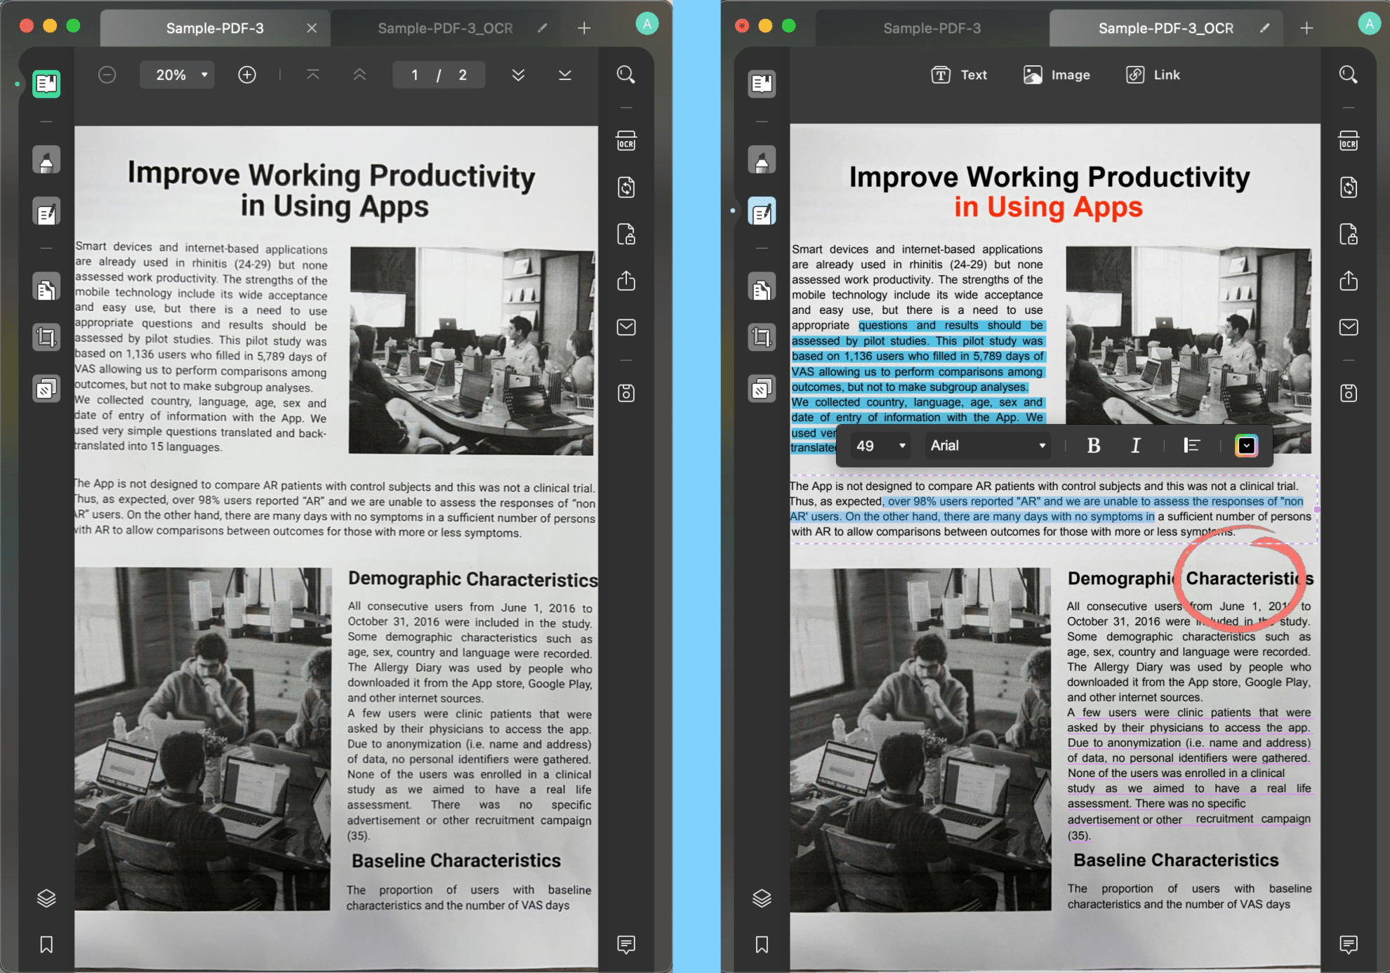Click the Link button in edit toolbar

1153,74
